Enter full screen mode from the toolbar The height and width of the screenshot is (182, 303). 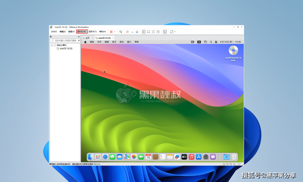(153, 32)
